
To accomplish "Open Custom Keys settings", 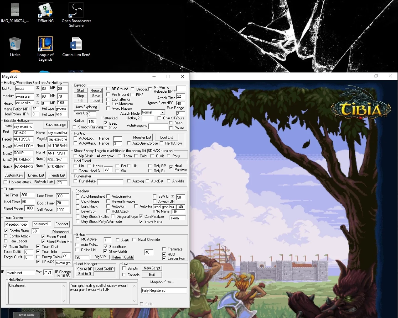I will pyautogui.click(x=14, y=175).
